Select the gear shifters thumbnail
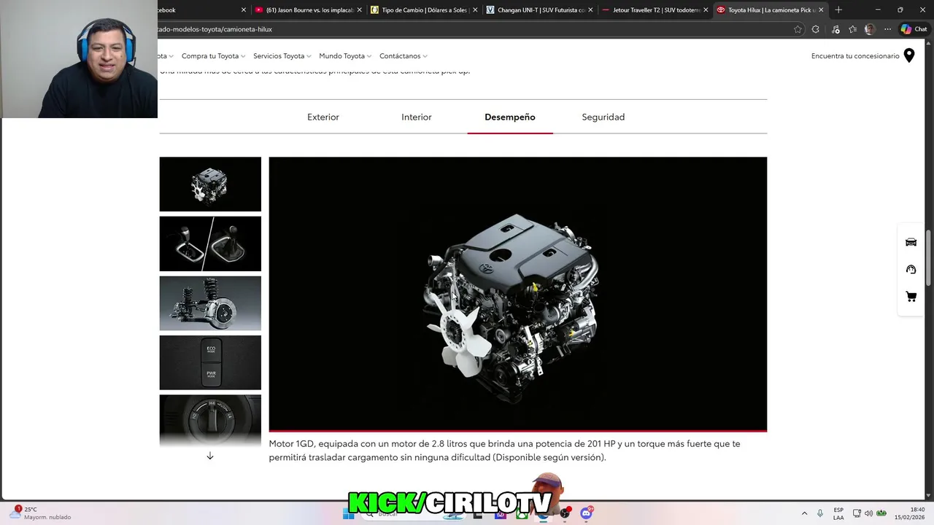 click(210, 244)
